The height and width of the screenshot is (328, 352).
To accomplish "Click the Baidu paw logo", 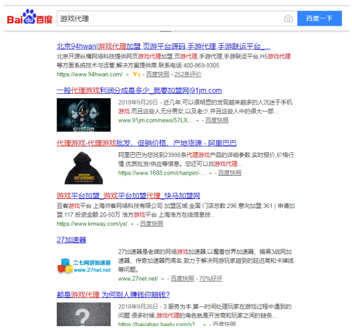I will coord(29,16).
